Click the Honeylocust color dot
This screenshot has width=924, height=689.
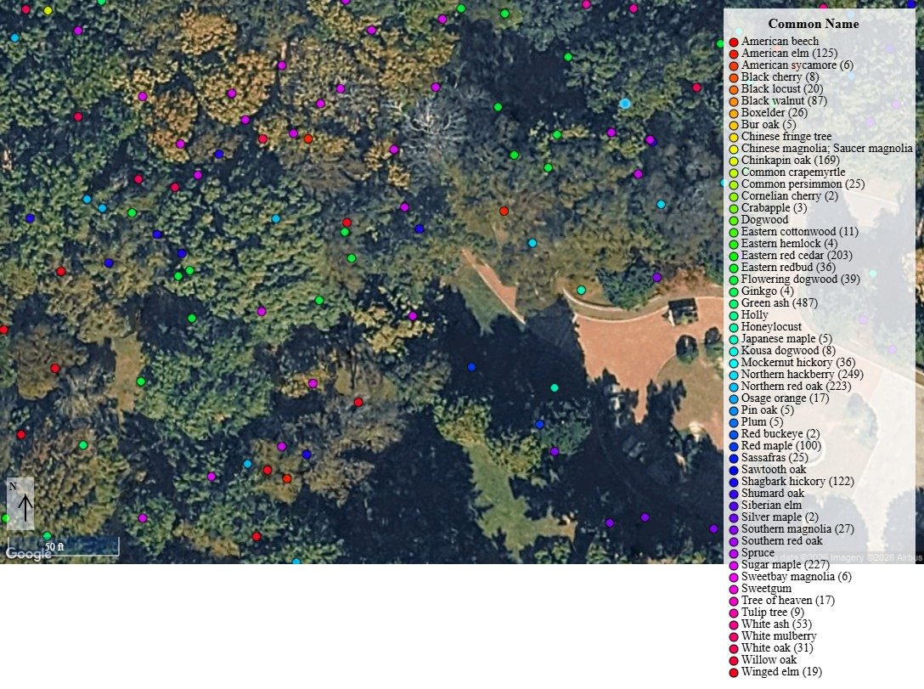coord(734,328)
